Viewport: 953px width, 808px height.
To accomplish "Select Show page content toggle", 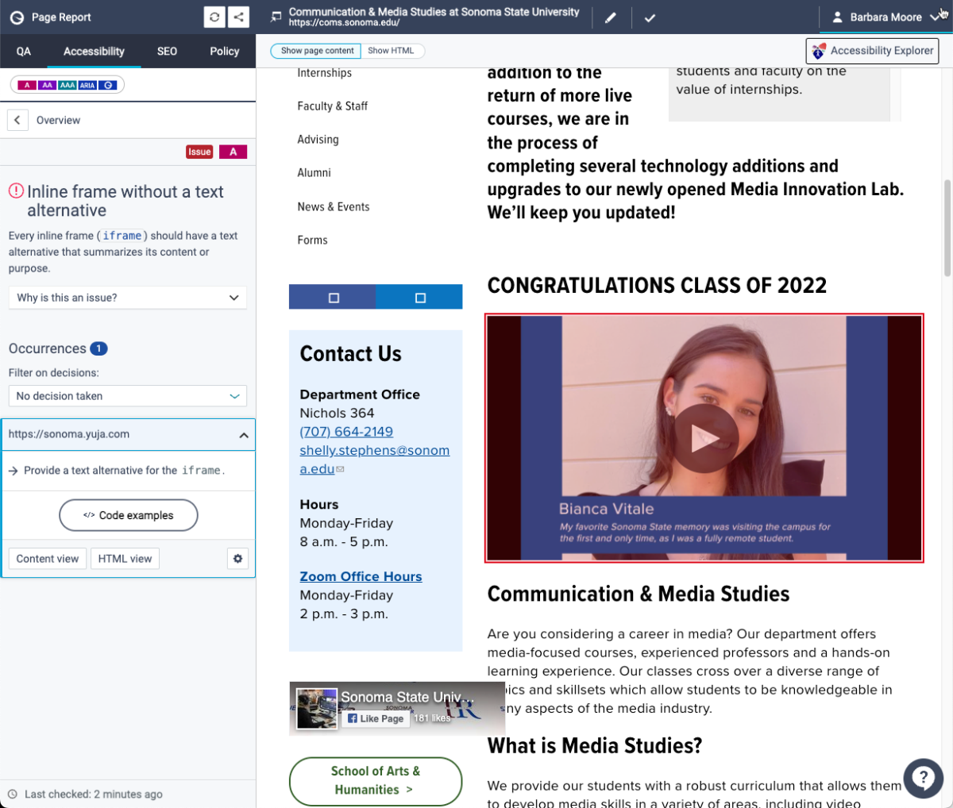I will click(317, 51).
